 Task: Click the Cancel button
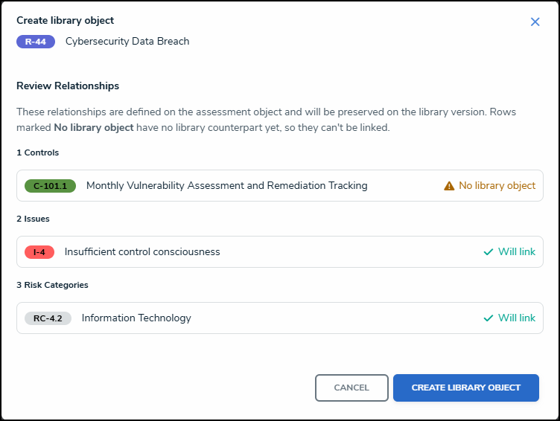[351, 388]
